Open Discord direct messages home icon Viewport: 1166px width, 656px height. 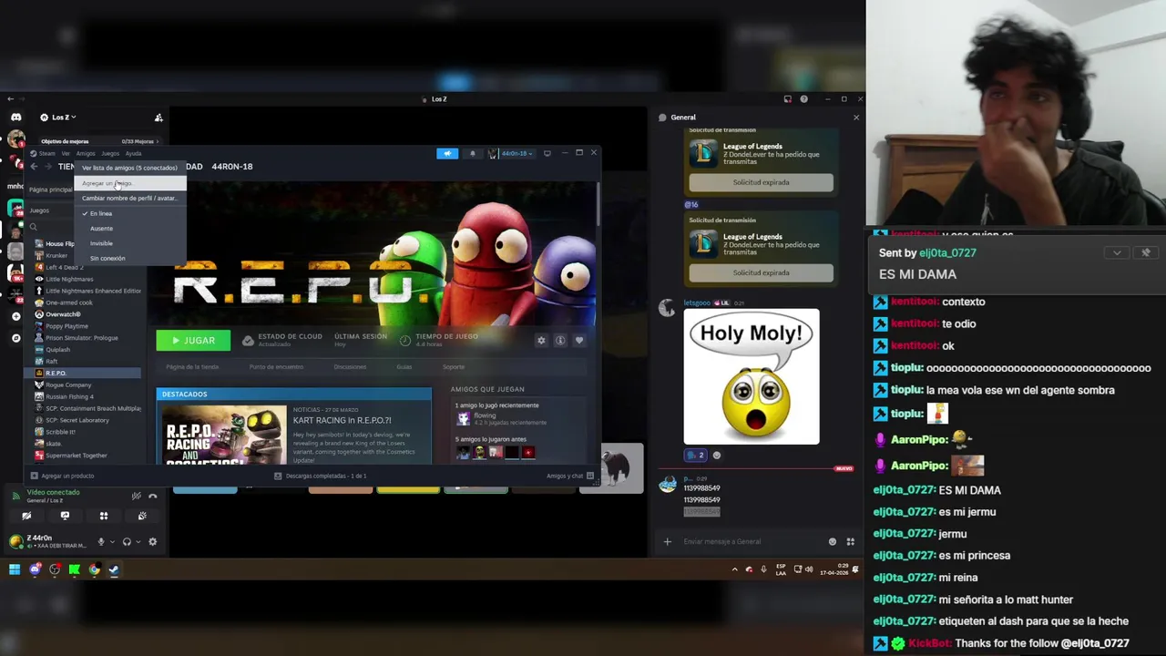pyautogui.click(x=15, y=117)
